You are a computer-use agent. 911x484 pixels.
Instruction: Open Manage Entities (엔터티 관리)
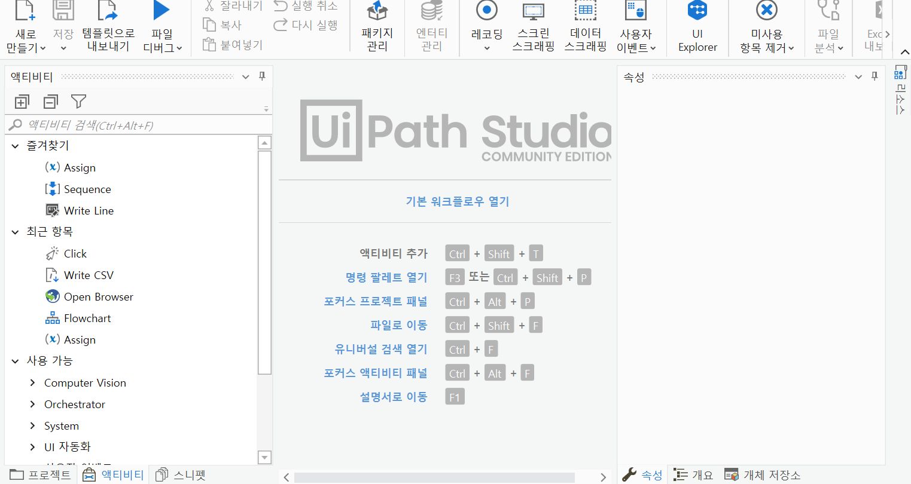(432, 27)
